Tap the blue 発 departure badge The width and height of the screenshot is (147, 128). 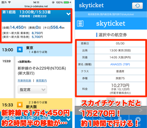click(20, 50)
